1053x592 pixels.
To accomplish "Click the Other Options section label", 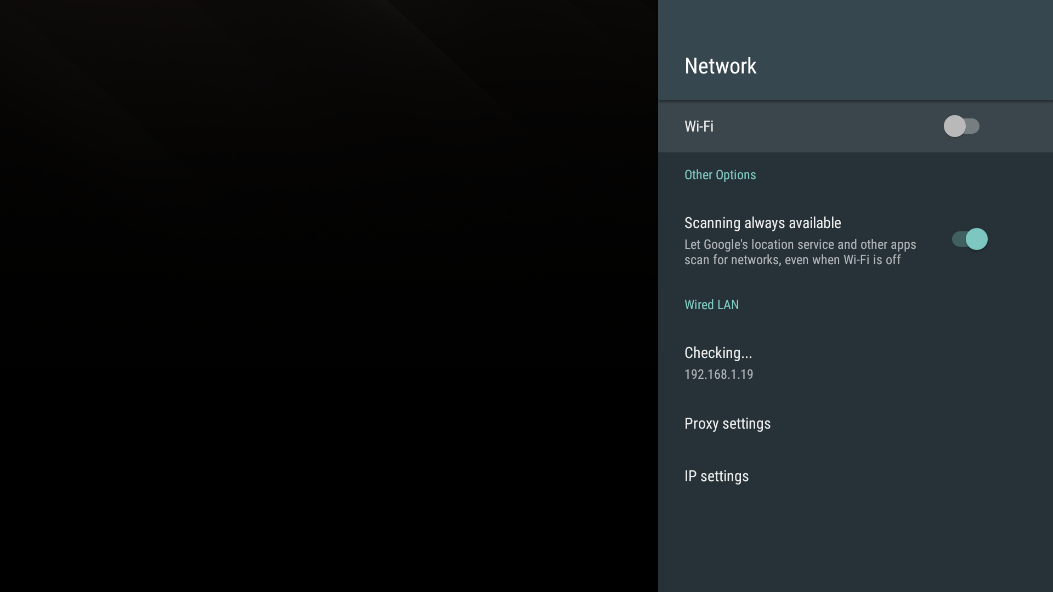I will tap(720, 175).
